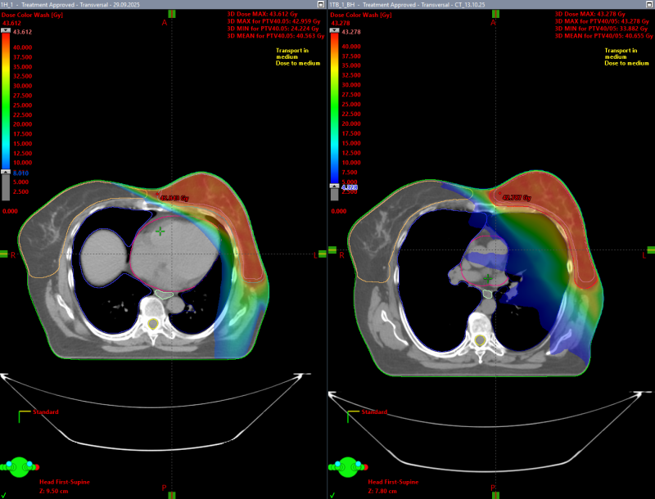Click upper dose limit arrow on left color scale
Image resolution: width=655 pixels, height=499 pixels.
pyautogui.click(x=6, y=29)
